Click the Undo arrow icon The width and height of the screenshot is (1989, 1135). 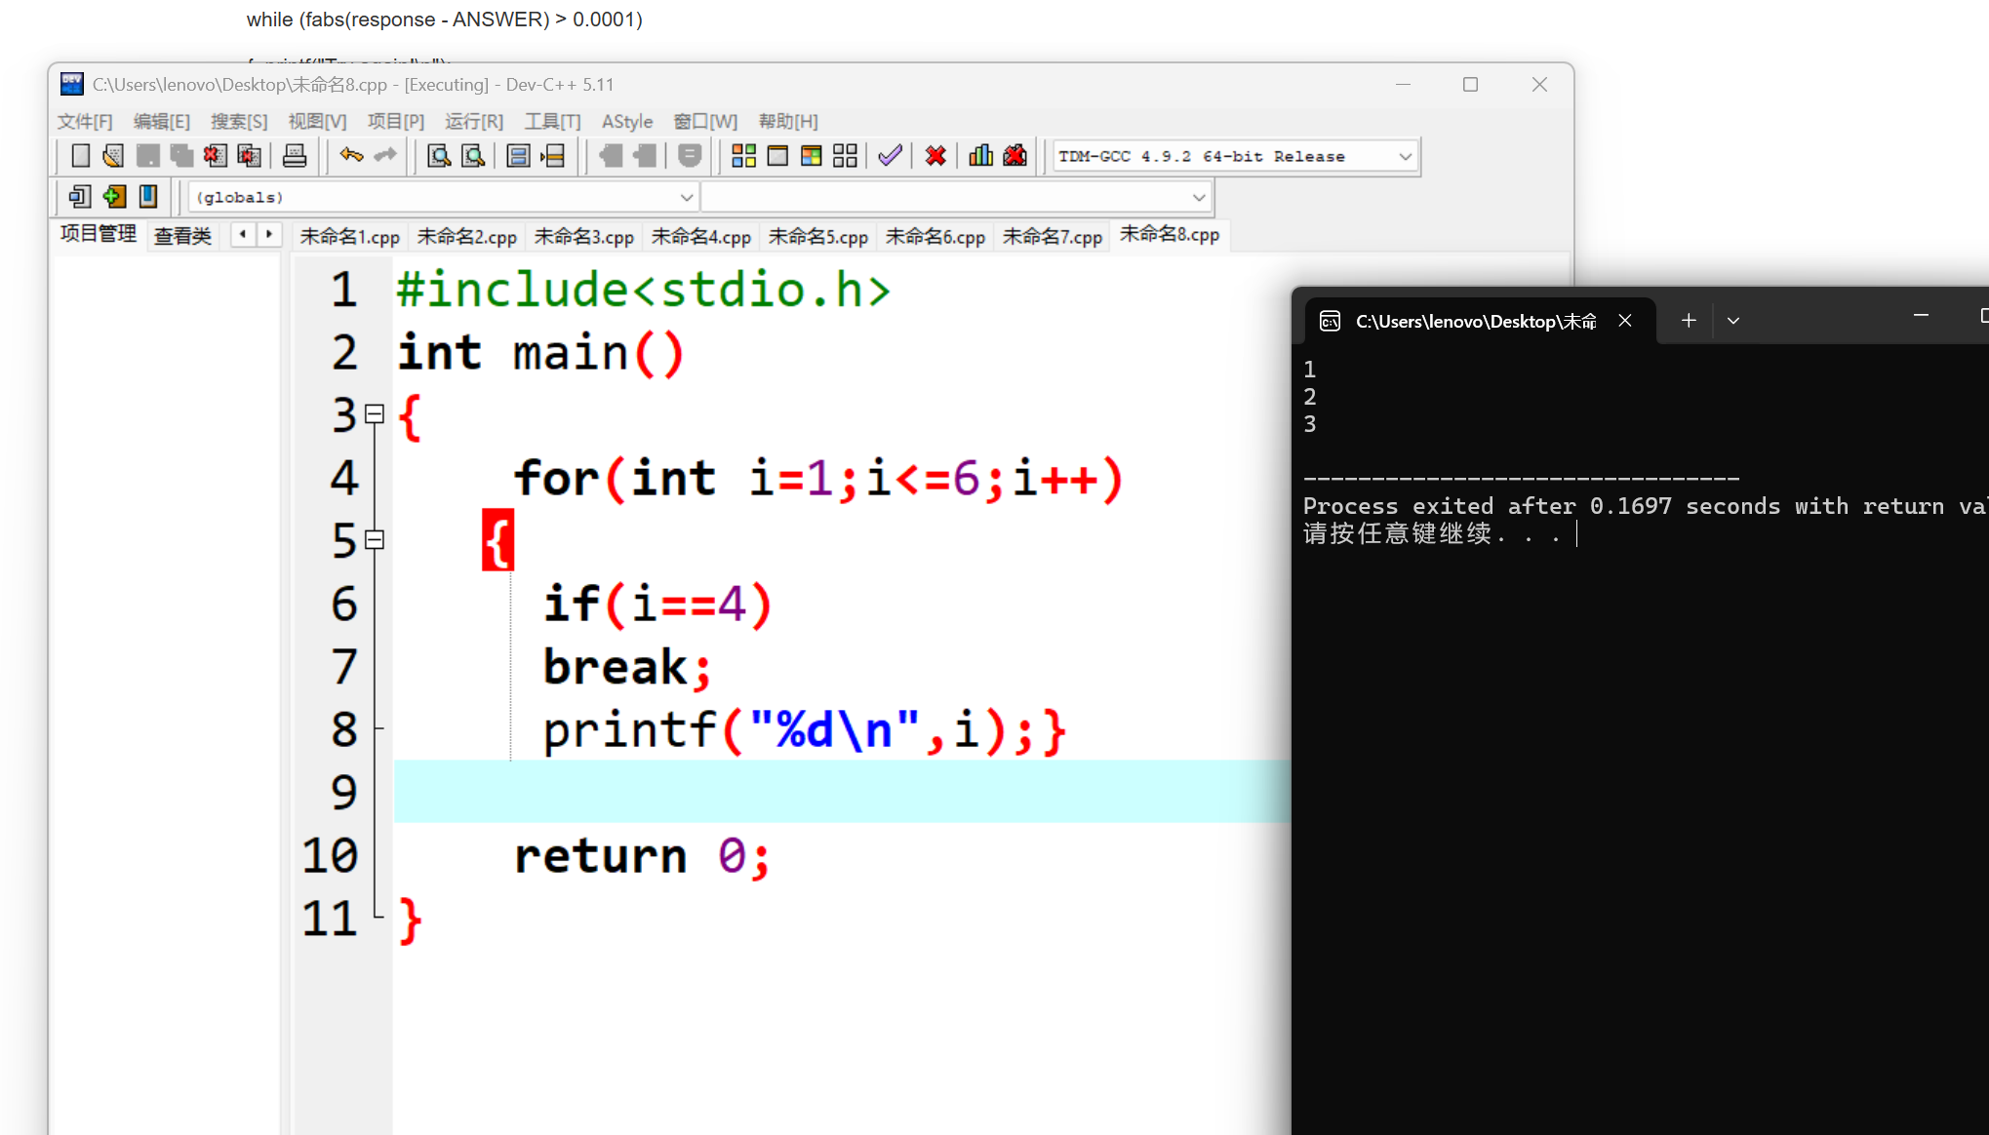coord(351,156)
